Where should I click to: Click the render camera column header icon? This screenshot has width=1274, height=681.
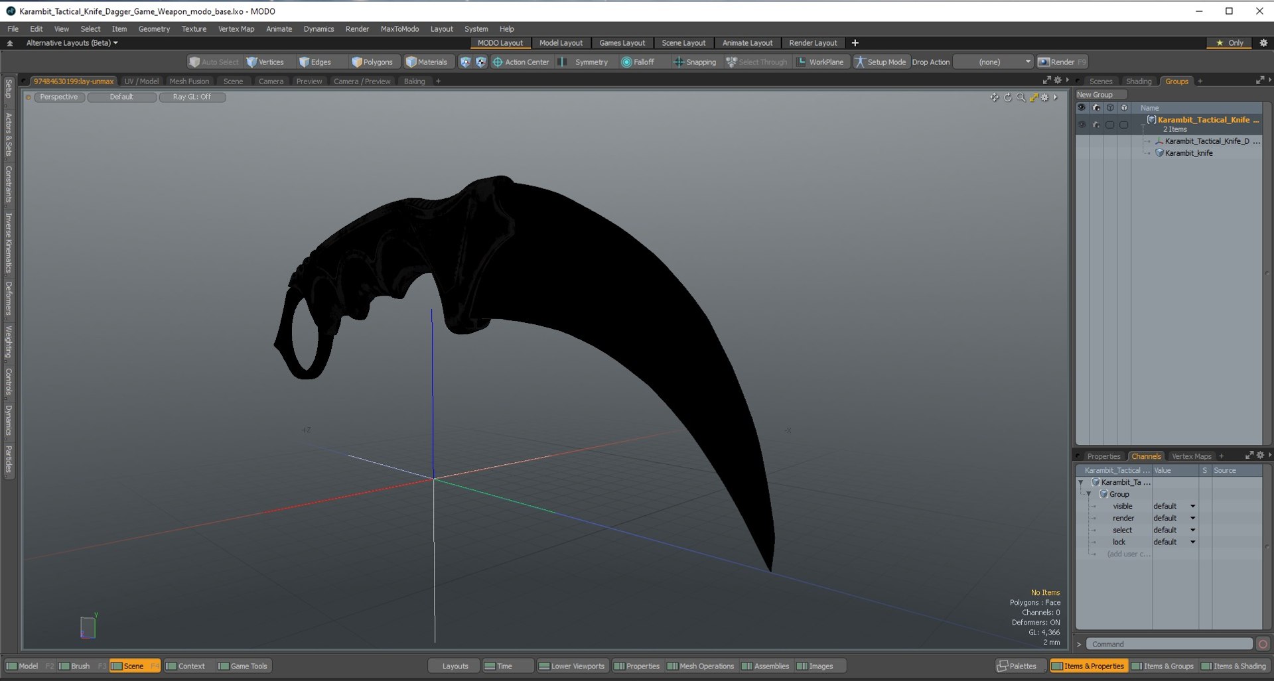(1096, 107)
